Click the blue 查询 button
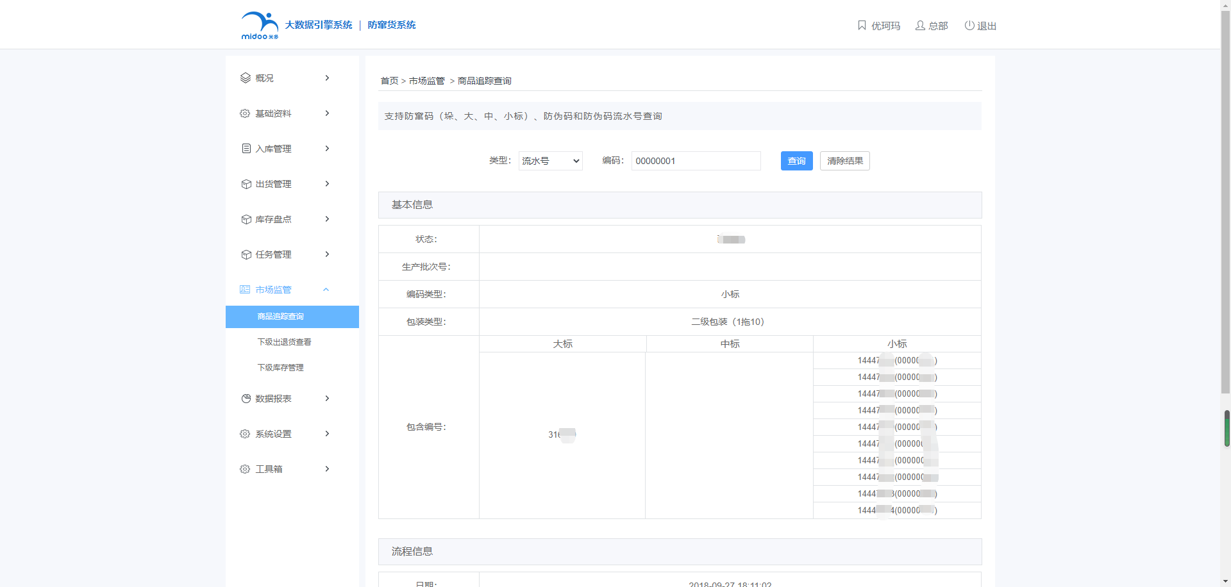Viewport: 1231px width, 587px height. pos(796,161)
